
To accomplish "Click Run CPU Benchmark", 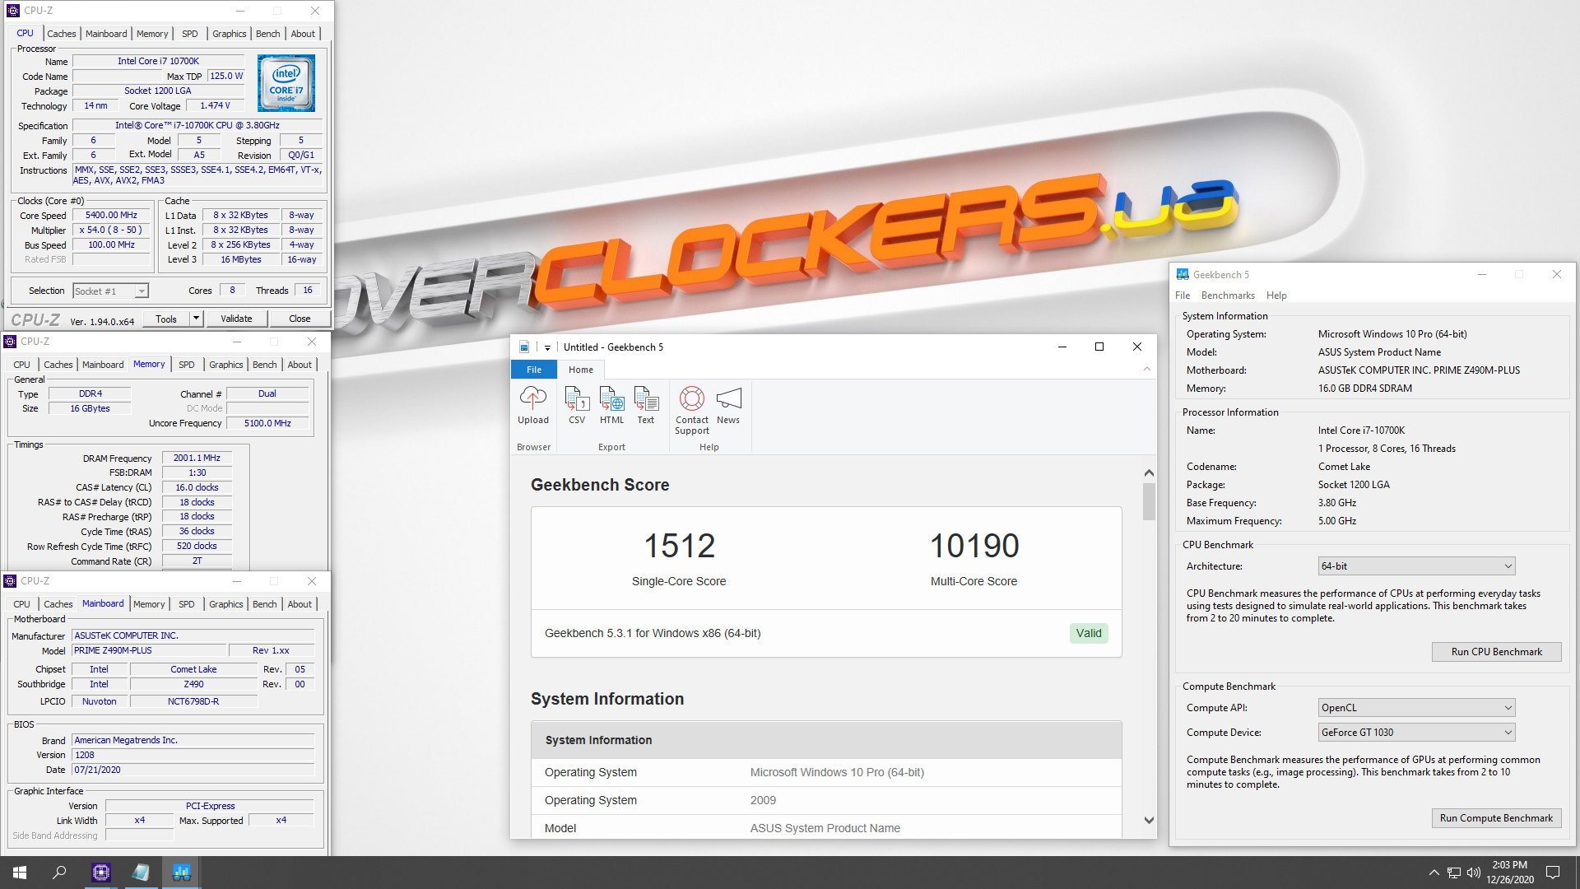I will tap(1496, 652).
